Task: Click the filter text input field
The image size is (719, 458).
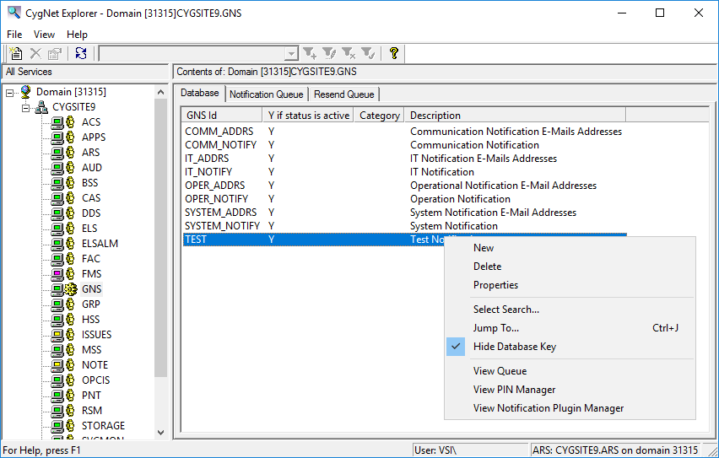Action: pyautogui.click(x=192, y=54)
